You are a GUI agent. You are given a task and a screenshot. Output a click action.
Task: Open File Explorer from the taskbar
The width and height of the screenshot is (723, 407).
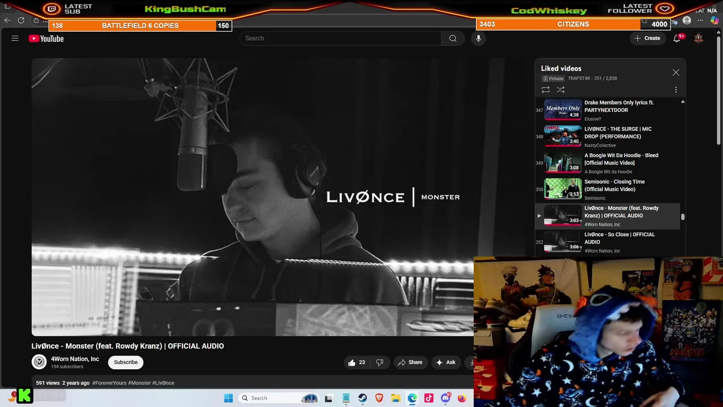click(395, 398)
